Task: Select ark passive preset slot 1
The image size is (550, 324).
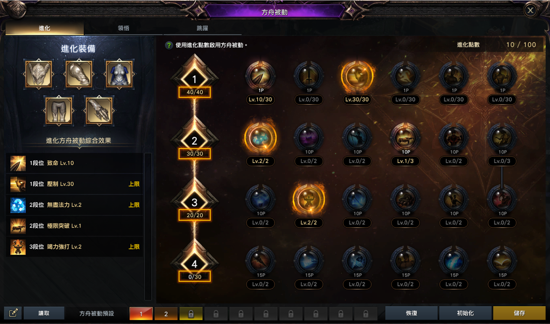Action: (x=141, y=314)
